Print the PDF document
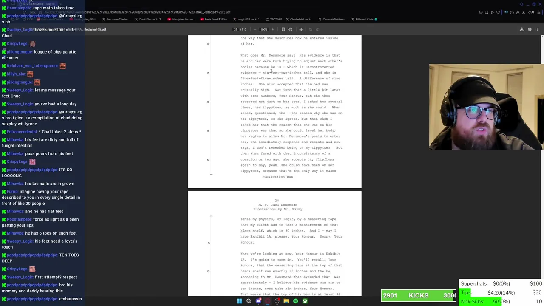Screen dimensions: 544x306 click(530, 29)
